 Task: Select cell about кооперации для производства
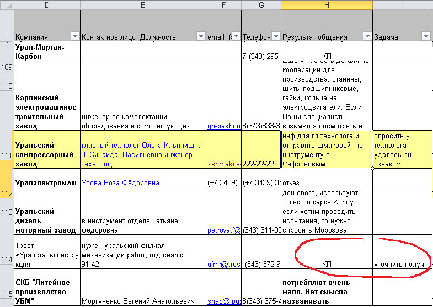pyautogui.click(x=327, y=96)
